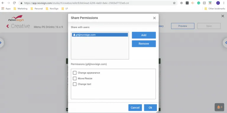Check the Change text permission
This screenshot has width=227, height=113.
[75, 84]
